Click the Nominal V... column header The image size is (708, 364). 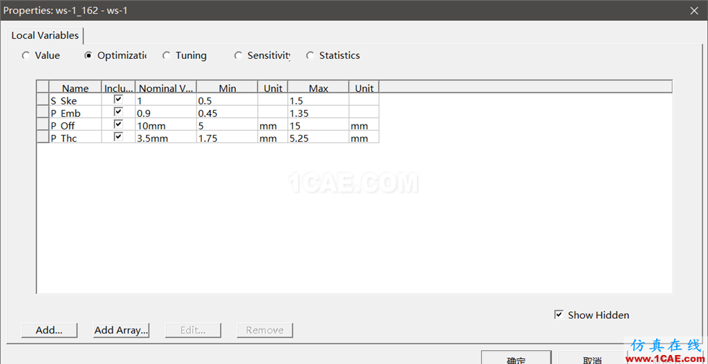(166, 87)
